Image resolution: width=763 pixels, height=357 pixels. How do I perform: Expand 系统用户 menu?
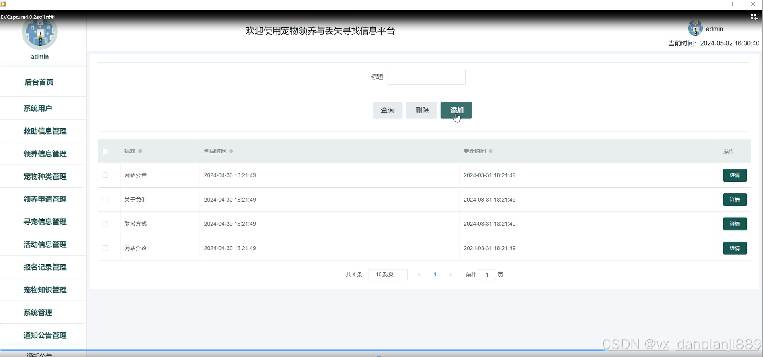(x=43, y=108)
